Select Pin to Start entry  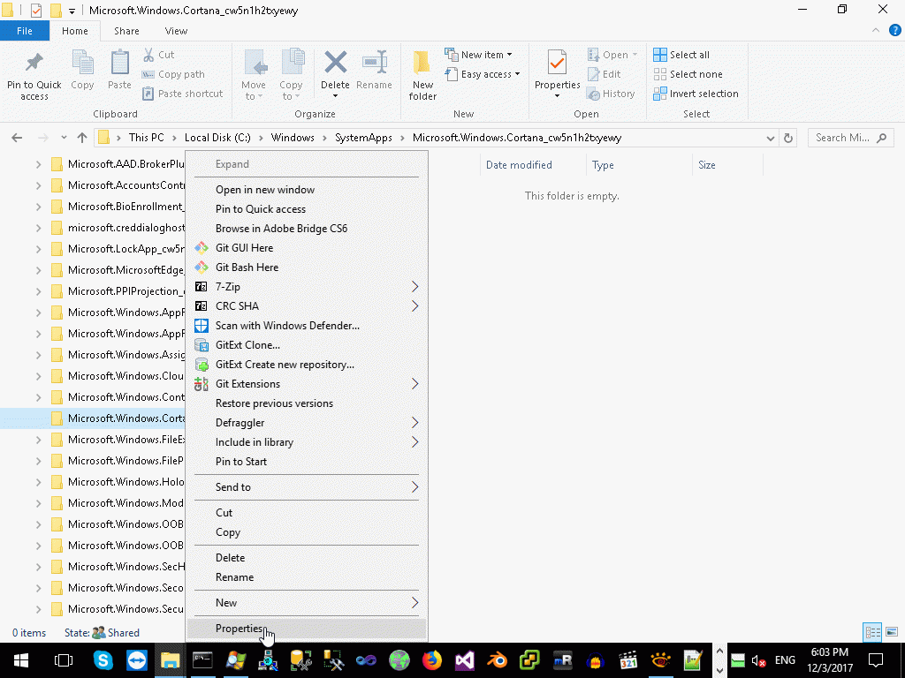[307, 461]
